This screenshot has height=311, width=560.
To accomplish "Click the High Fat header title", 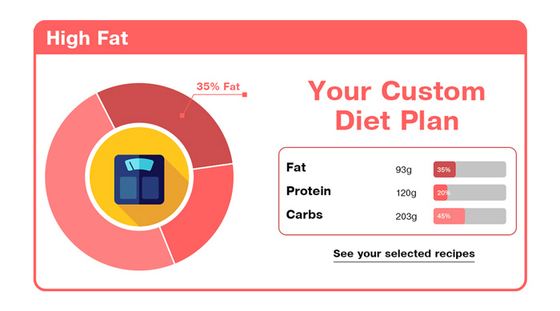I will tap(87, 38).
